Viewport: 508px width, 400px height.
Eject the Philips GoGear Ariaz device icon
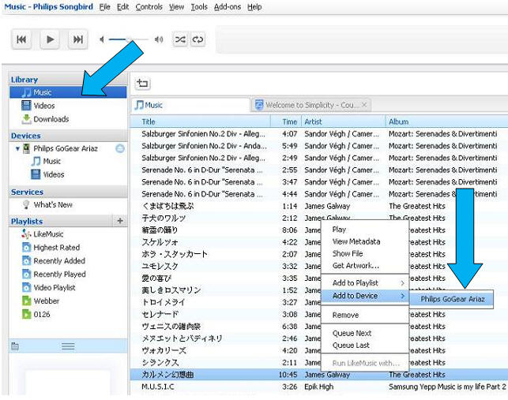[x=120, y=148]
